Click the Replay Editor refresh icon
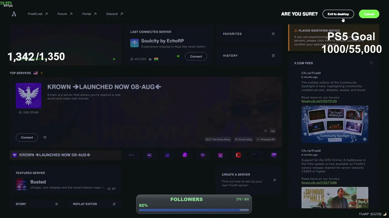The height and width of the screenshot is (218, 389). click(114, 204)
